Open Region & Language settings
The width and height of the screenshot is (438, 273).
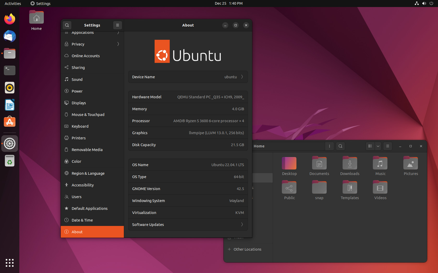coord(92,173)
